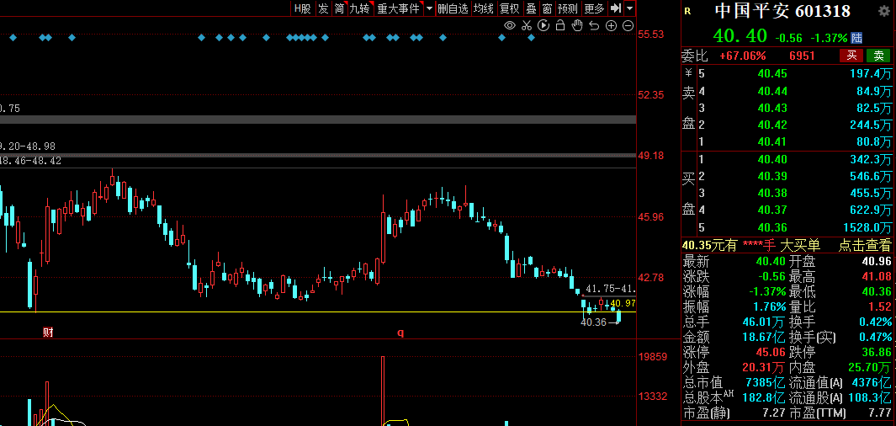
Task: Click last blue diamond event marker
Action: click(x=531, y=38)
